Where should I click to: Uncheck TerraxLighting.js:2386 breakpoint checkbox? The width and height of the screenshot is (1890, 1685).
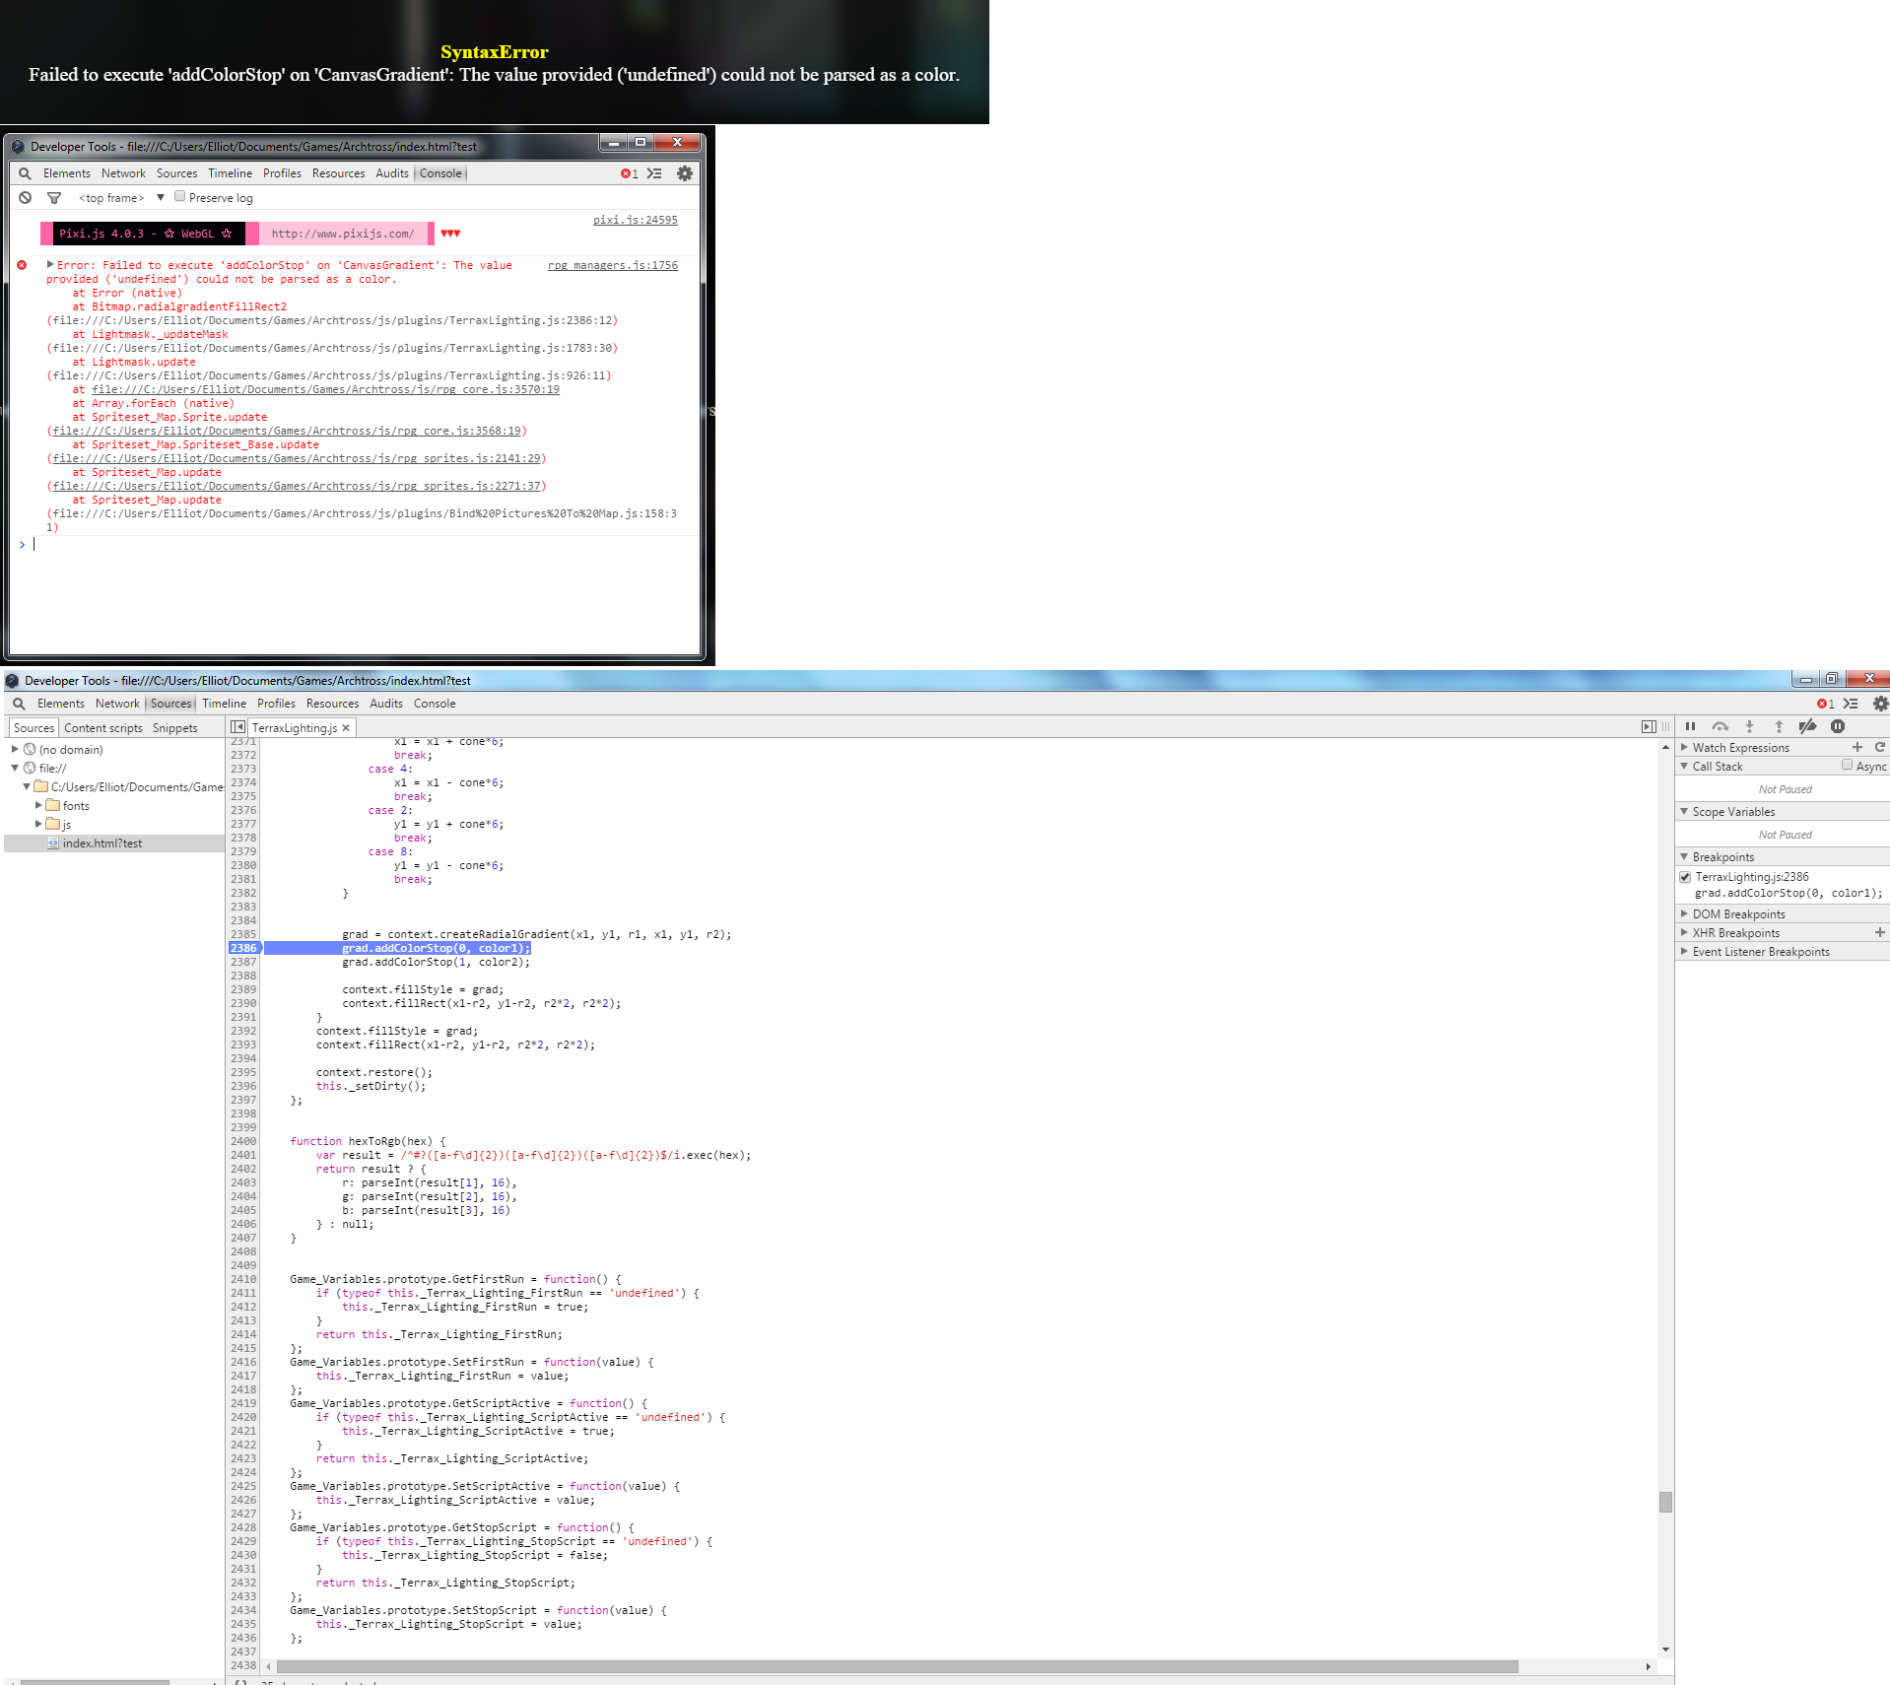pyautogui.click(x=1685, y=877)
